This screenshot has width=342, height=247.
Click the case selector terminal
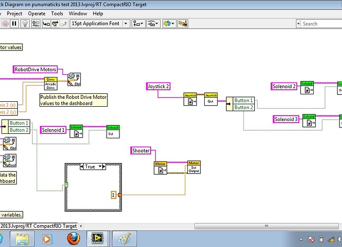tap(66, 185)
